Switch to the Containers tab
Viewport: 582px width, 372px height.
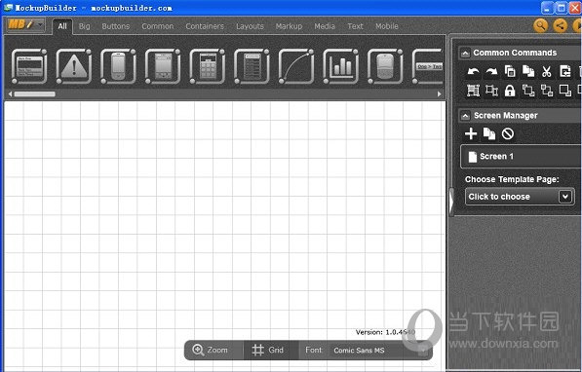tap(205, 26)
